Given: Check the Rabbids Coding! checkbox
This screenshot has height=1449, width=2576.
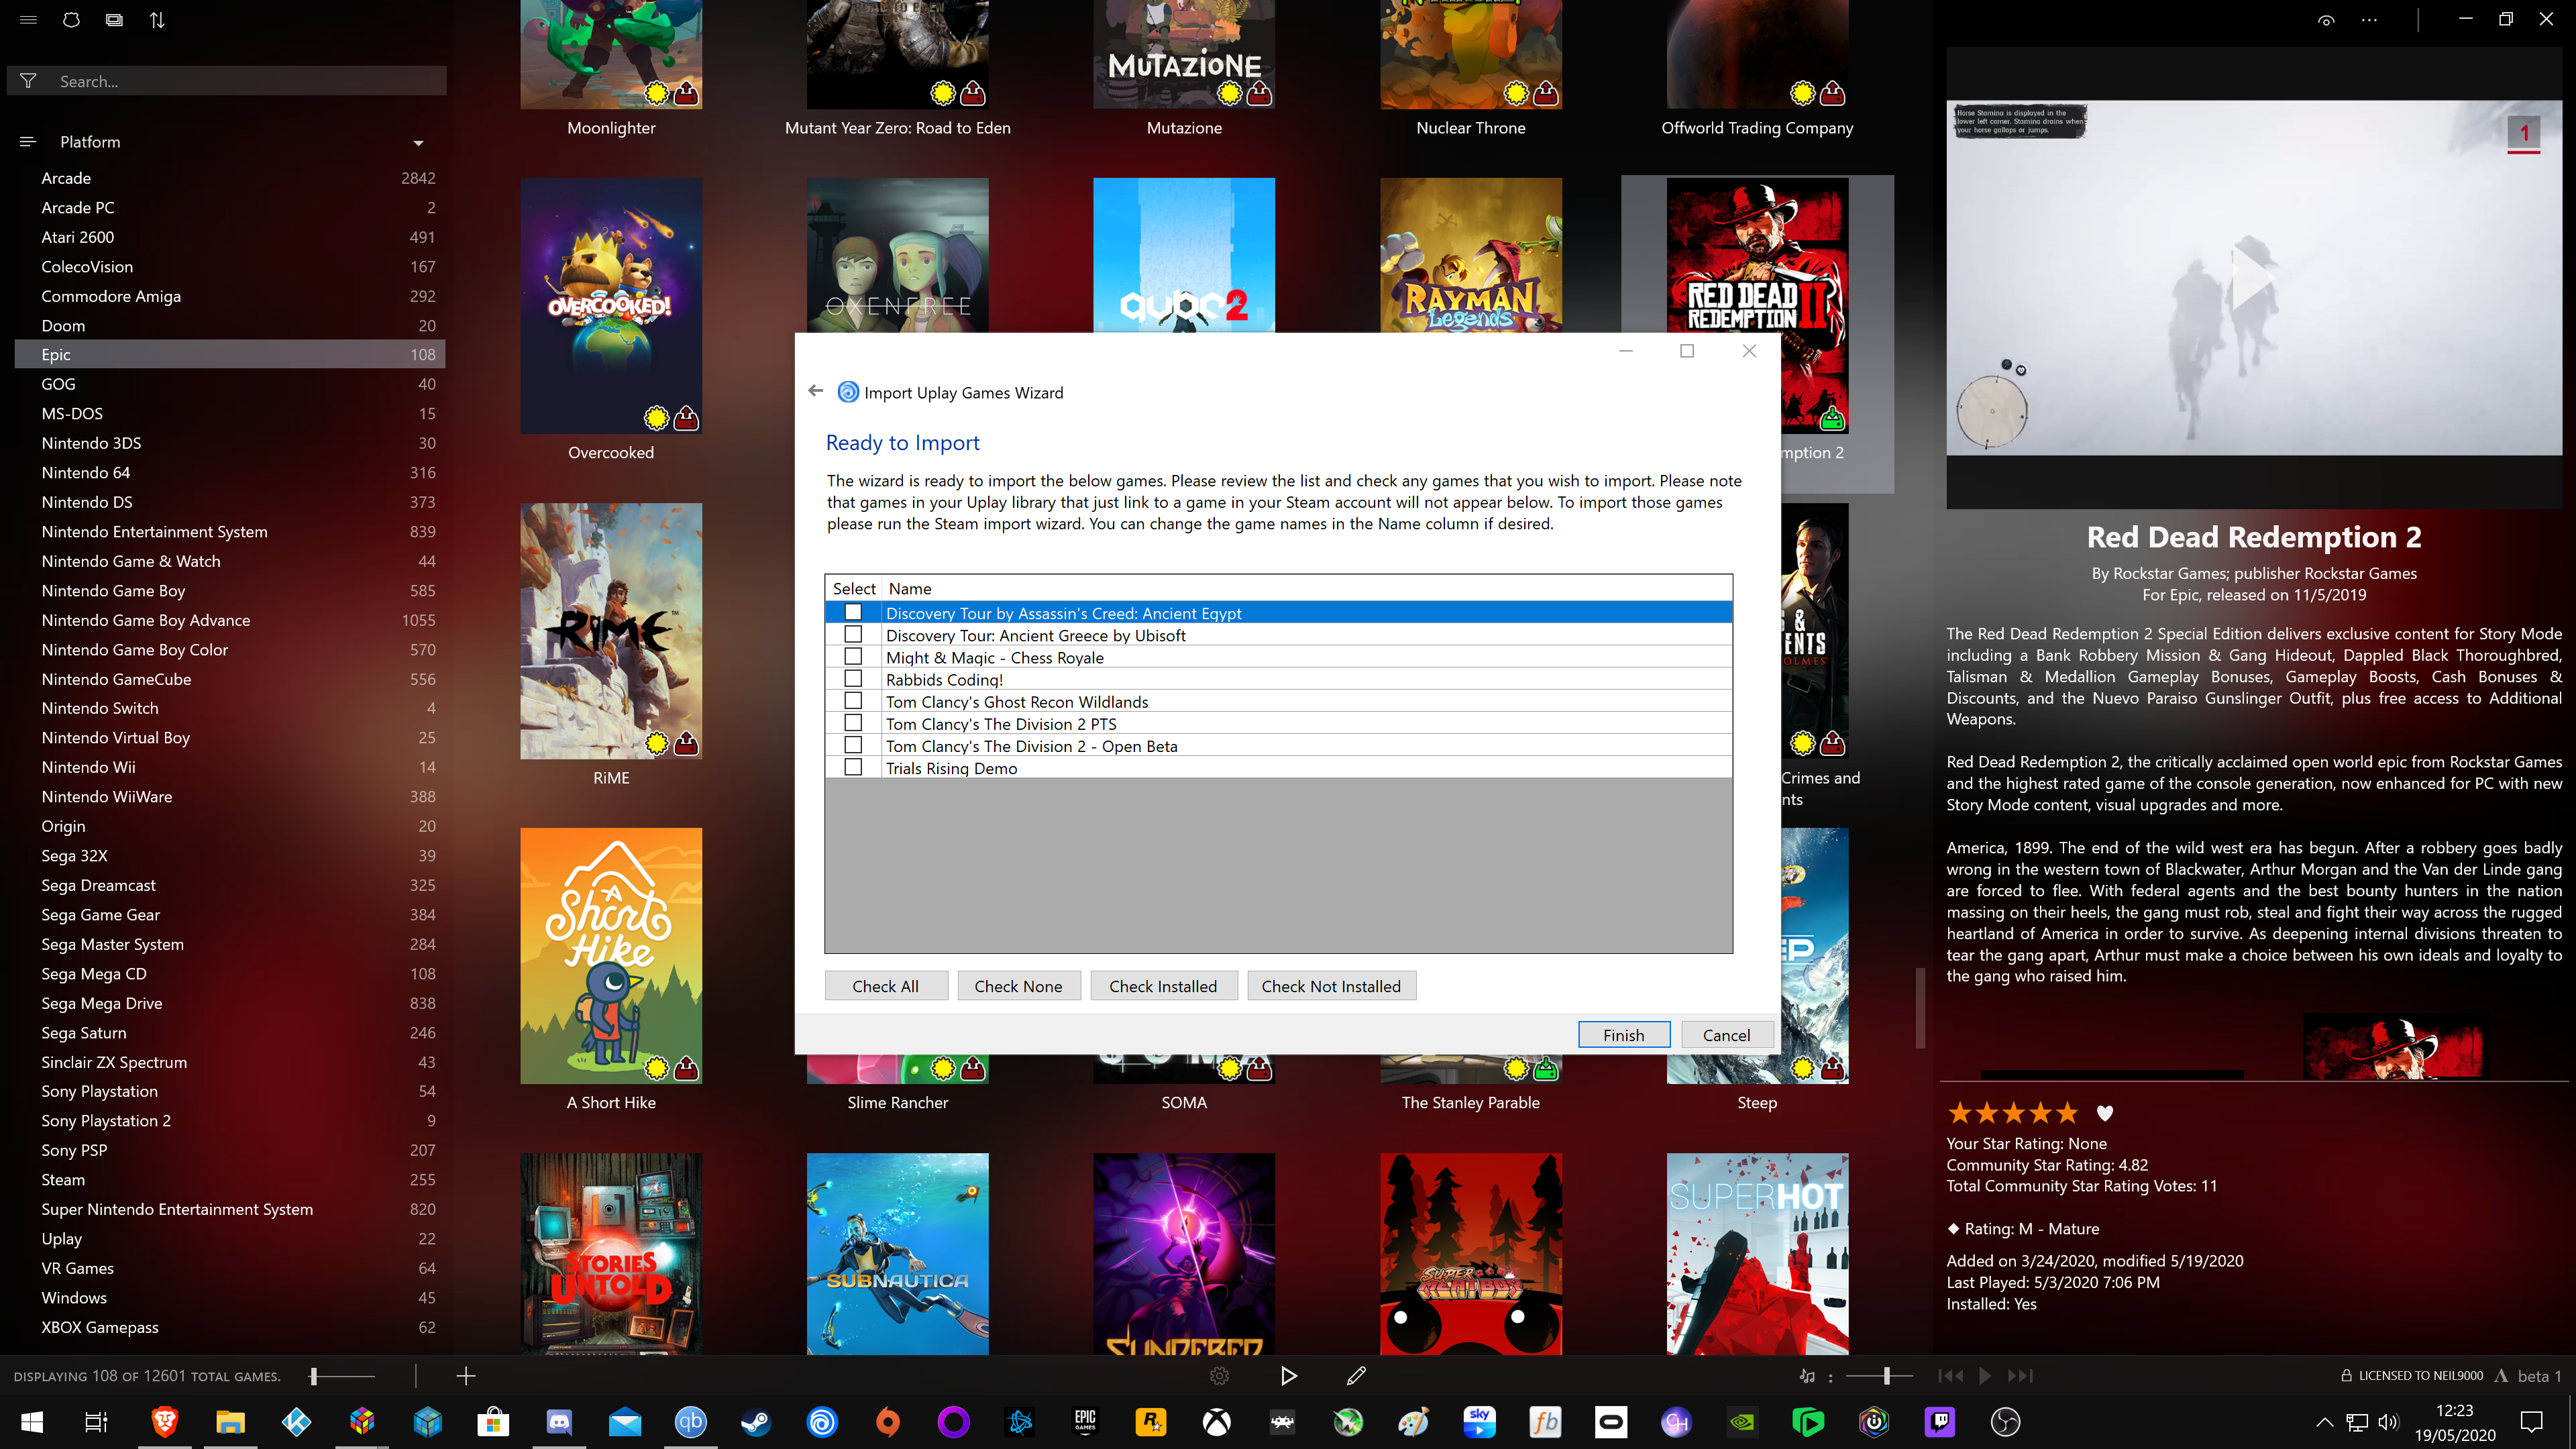Looking at the screenshot, I should tap(853, 678).
